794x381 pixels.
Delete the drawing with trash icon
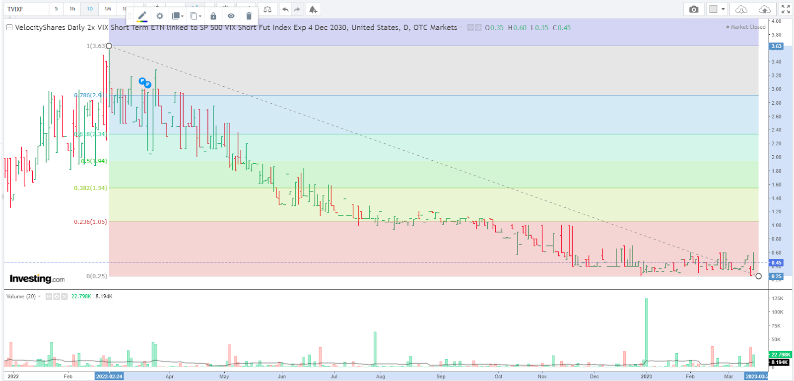249,16
